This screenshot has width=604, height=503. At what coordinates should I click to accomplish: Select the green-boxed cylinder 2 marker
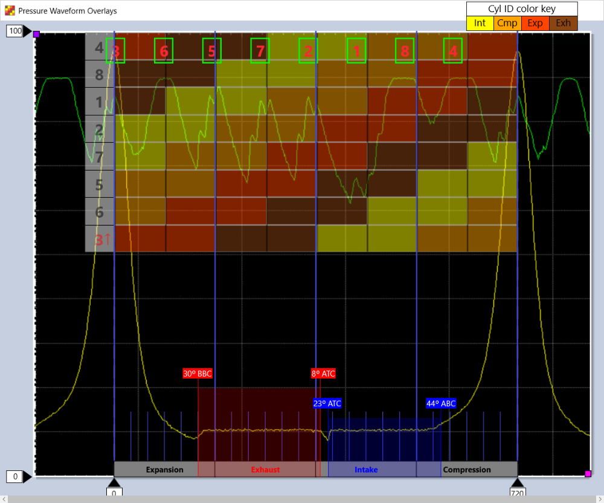pos(308,51)
